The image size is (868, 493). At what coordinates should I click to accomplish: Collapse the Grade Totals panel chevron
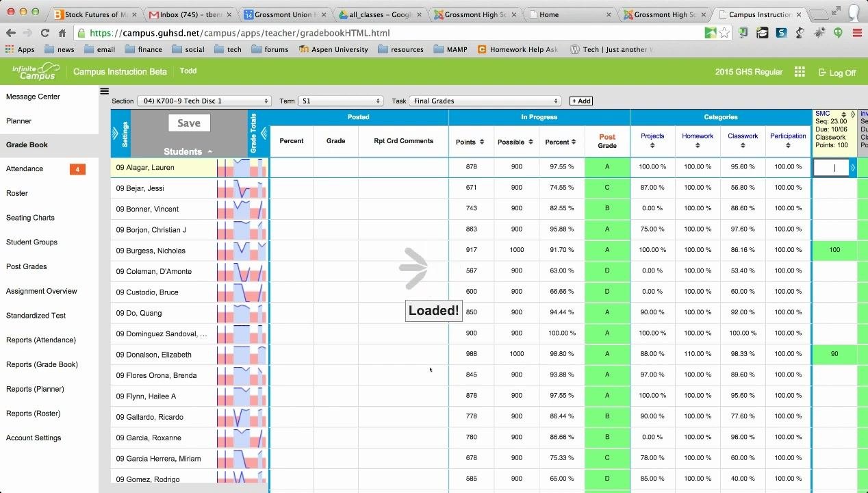pyautogui.click(x=264, y=134)
